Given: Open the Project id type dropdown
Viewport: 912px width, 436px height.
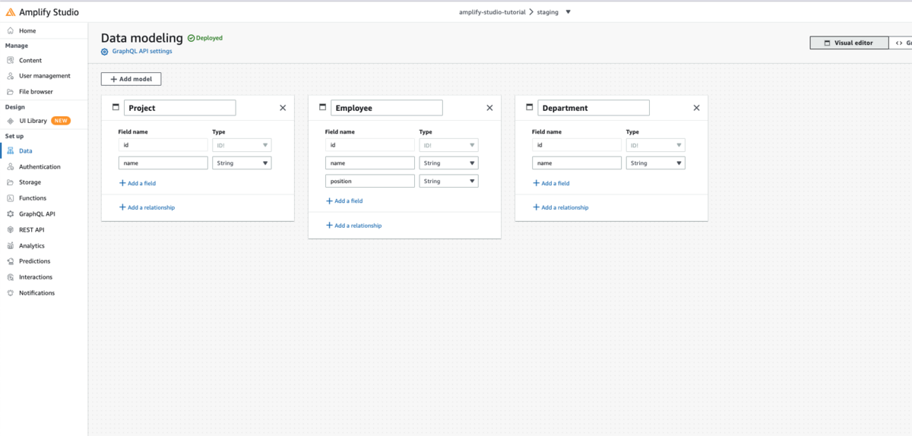Looking at the screenshot, I should click(x=242, y=145).
